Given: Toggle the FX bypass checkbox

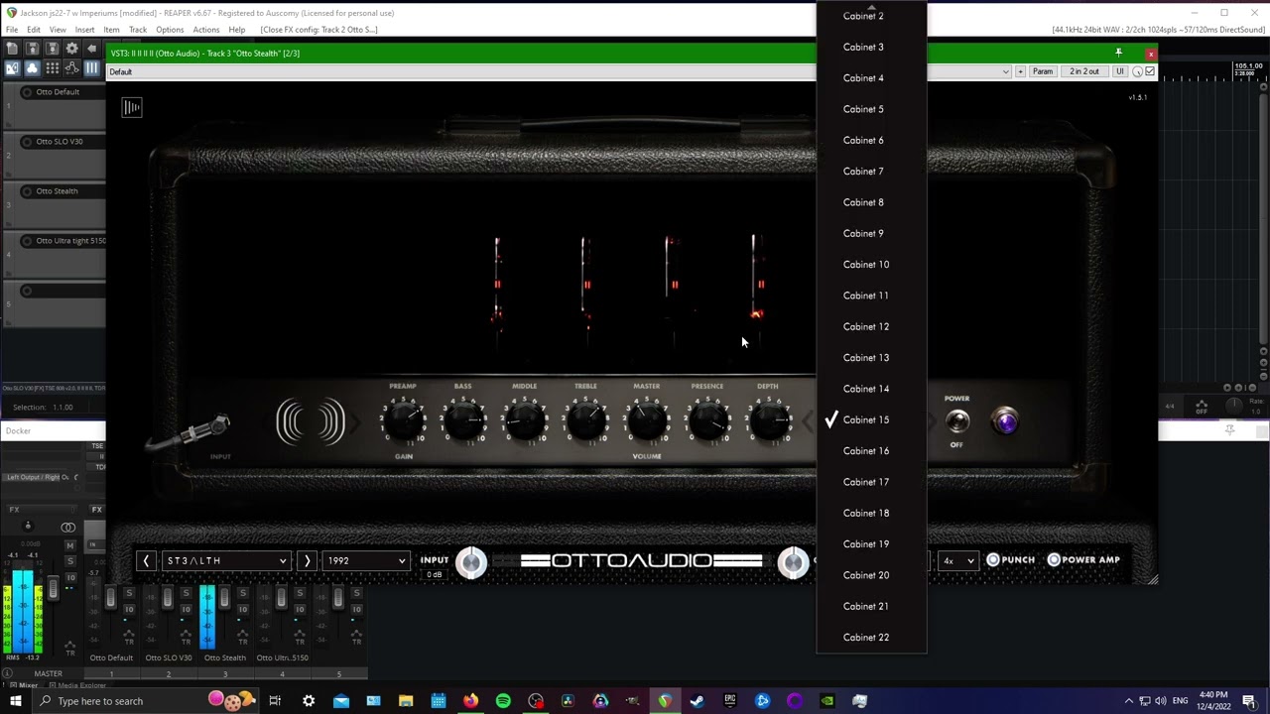Looking at the screenshot, I should [x=1150, y=71].
